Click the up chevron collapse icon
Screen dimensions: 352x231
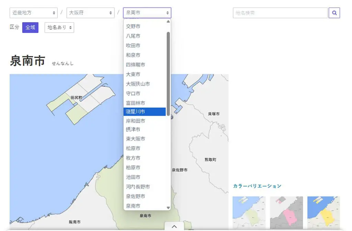174,227
